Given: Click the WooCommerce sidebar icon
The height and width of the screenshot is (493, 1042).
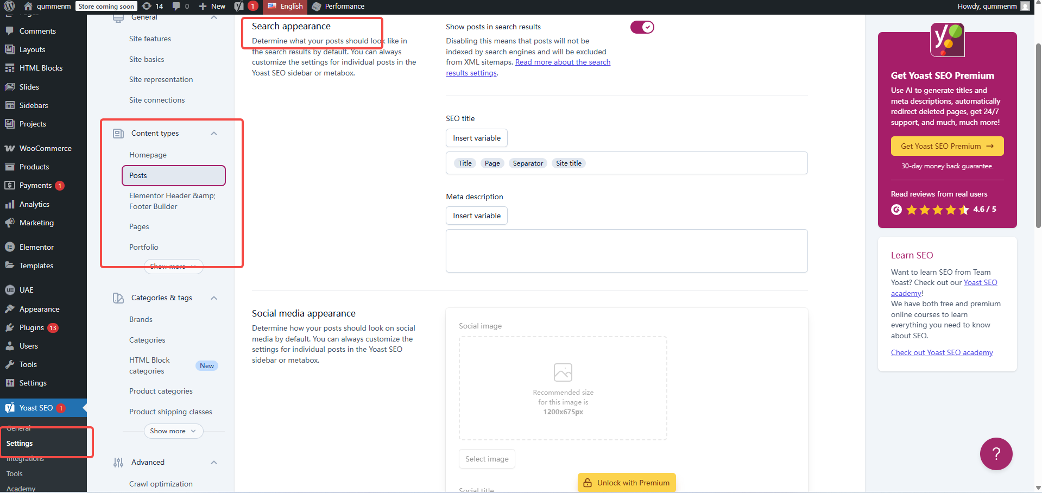Looking at the screenshot, I should 9,148.
